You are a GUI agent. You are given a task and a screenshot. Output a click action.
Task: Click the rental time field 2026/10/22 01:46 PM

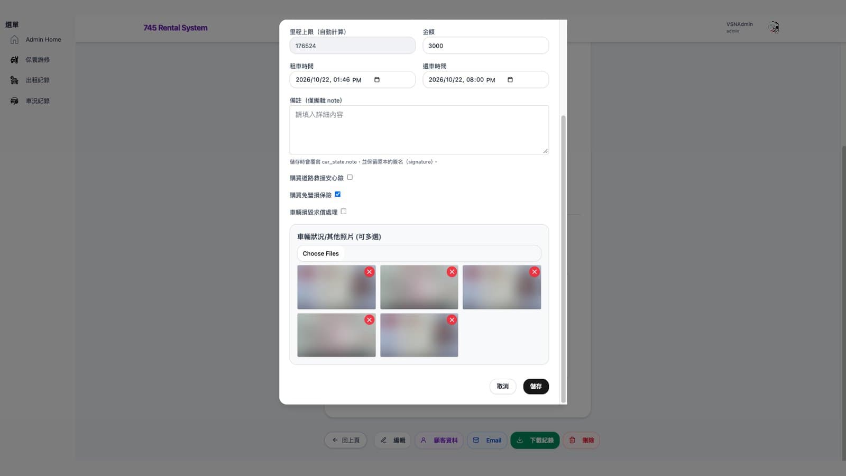pyautogui.click(x=352, y=80)
